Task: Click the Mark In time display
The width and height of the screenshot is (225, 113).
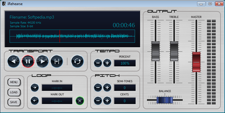Action: tap(57, 88)
